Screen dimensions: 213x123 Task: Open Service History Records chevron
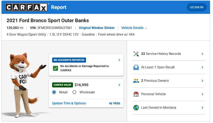click(202, 54)
